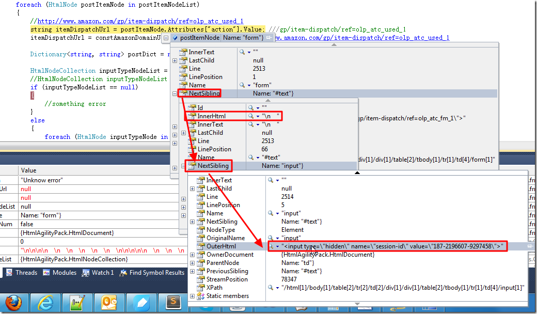The image size is (537, 314).
Task: Open visualizer magnifier on the Id row
Action: (251, 108)
